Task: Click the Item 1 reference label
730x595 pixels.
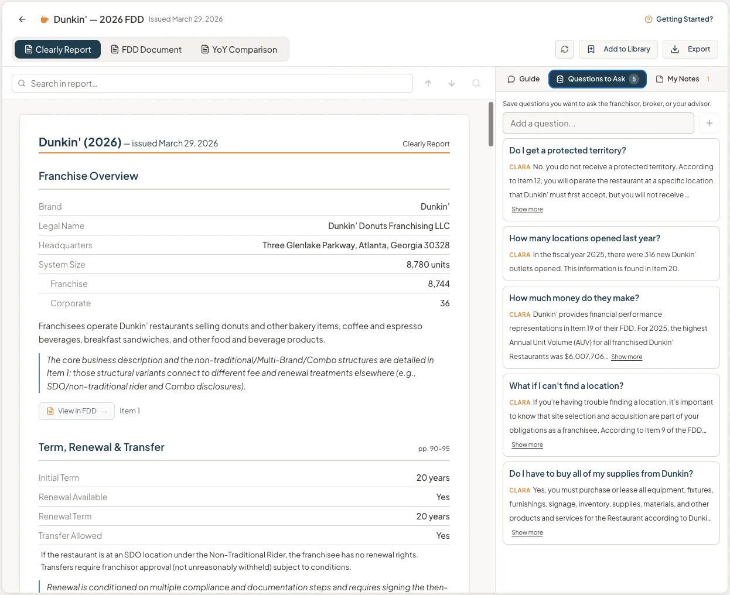Action: (129, 411)
